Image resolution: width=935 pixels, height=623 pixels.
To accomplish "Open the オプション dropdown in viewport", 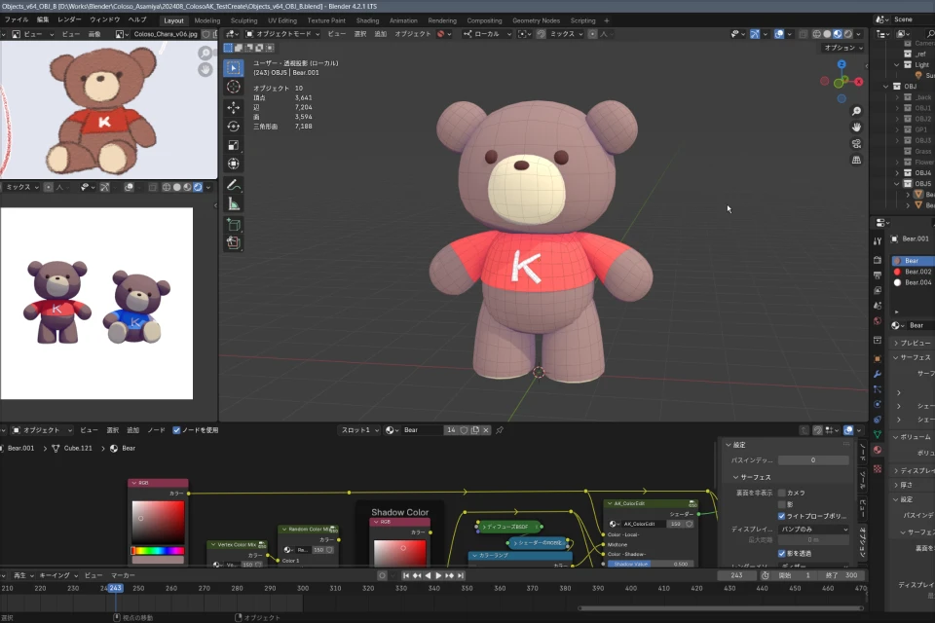I will click(843, 48).
